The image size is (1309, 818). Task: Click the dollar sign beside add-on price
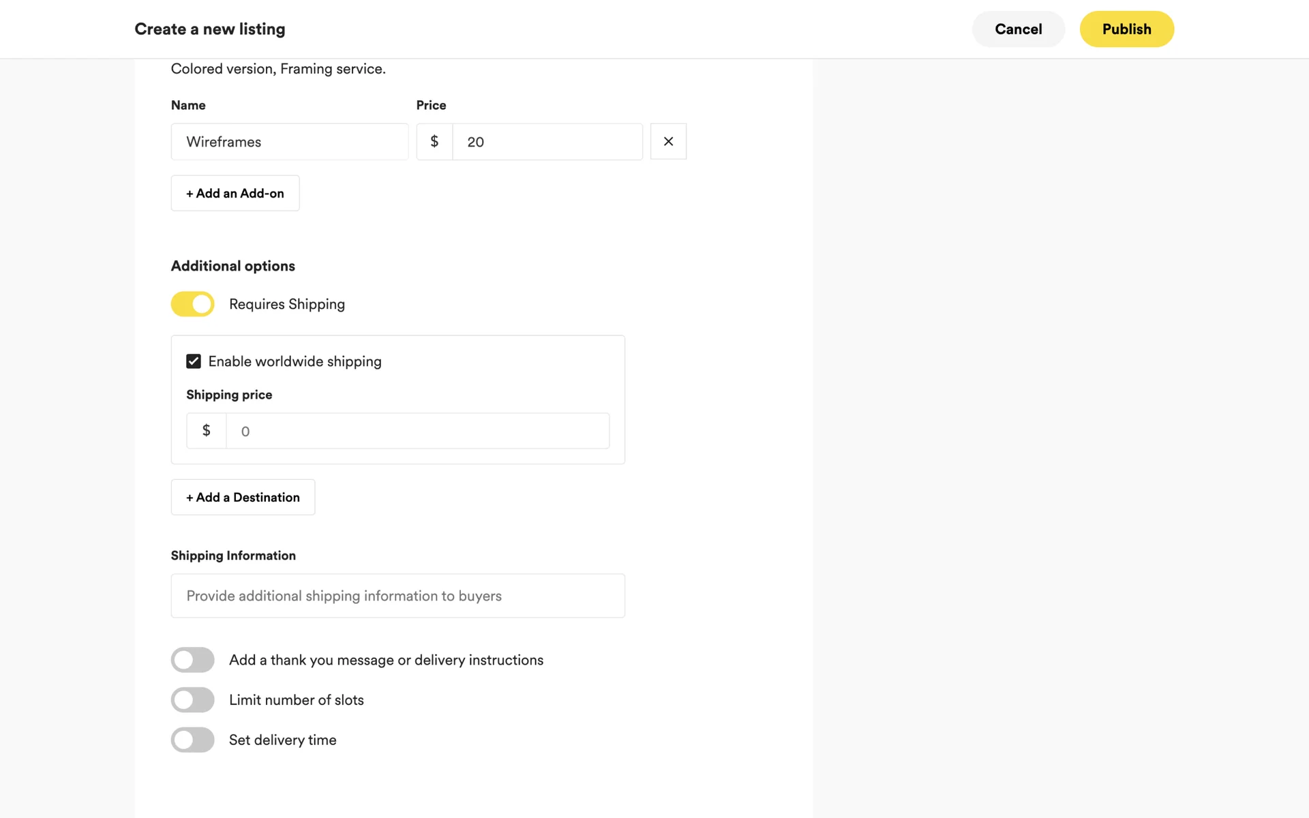[434, 142]
